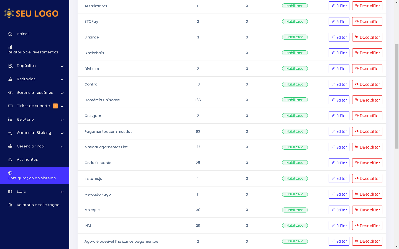This screenshot has height=249, width=399.
Task: Click the orange Ticket de suporte alert badge
Action: (x=55, y=106)
